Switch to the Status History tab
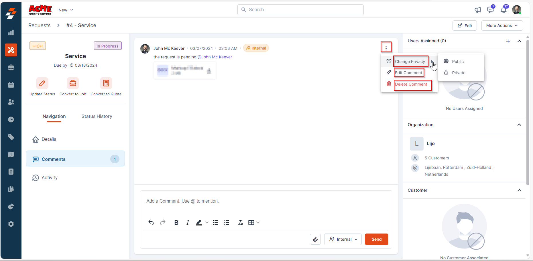The width and height of the screenshot is (533, 261). pyautogui.click(x=97, y=116)
